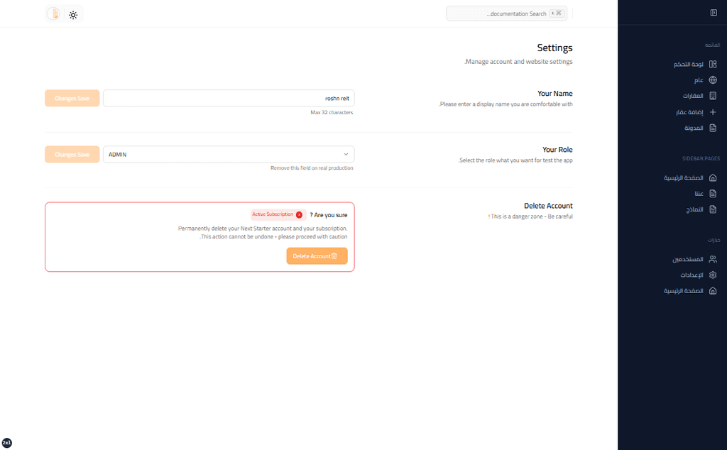
Task: Open the user avatar menu
Action: point(54,14)
